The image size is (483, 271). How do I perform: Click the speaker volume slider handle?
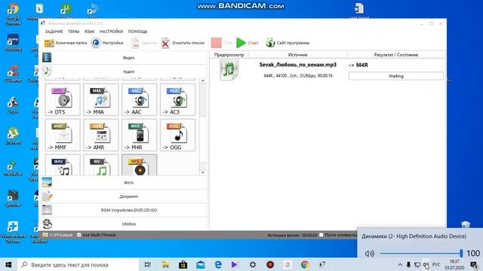(x=461, y=253)
